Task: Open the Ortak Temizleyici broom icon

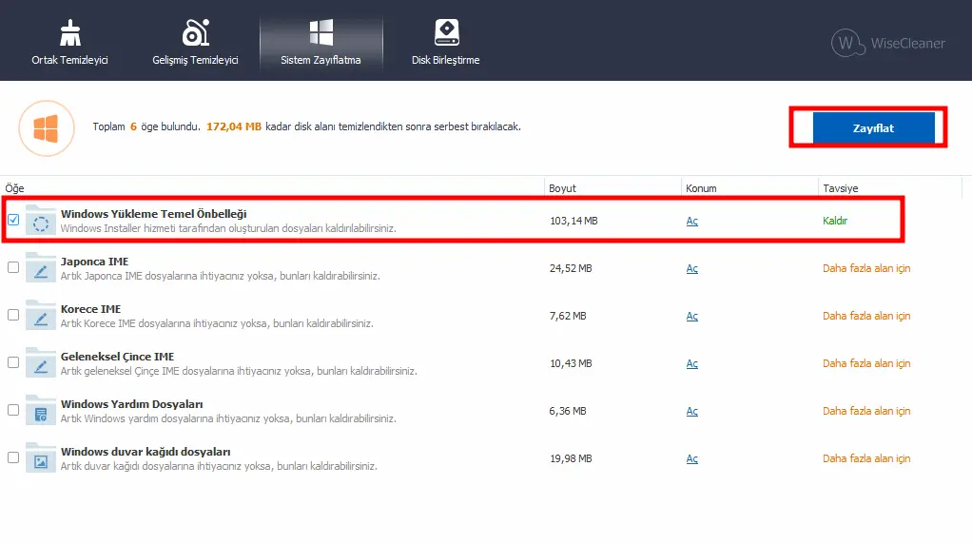Action: [x=70, y=33]
